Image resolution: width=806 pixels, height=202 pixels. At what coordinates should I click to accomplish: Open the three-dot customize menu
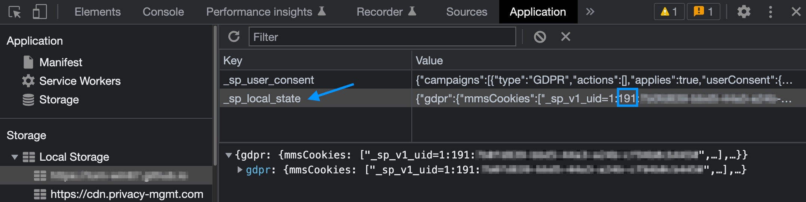click(x=770, y=12)
